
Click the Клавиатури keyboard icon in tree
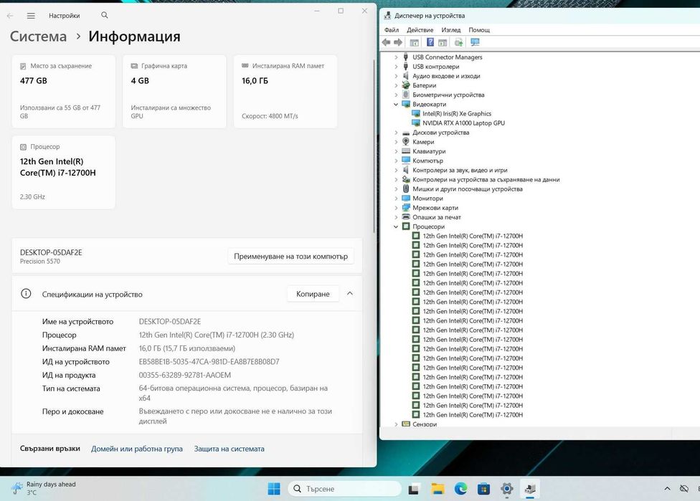pos(406,151)
